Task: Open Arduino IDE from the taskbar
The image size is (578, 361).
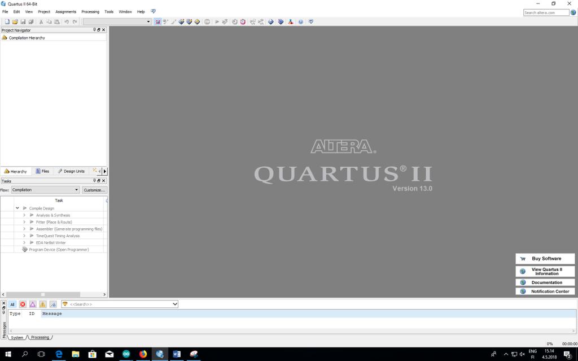Action: (126, 354)
